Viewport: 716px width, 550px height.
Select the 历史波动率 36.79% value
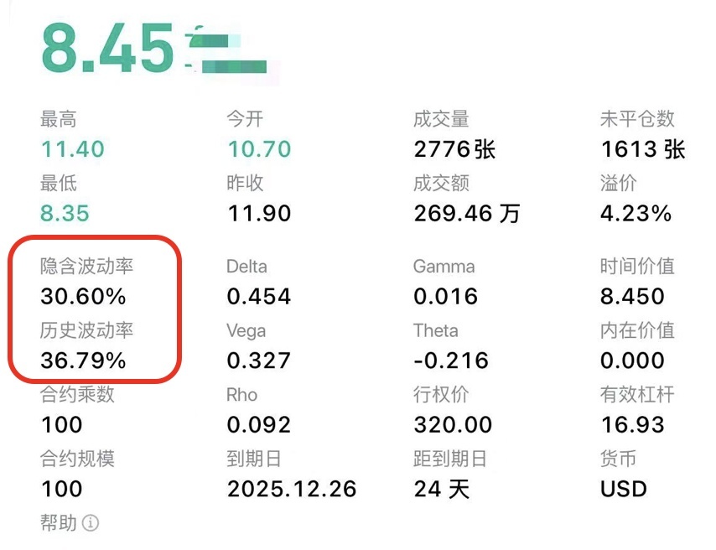tap(83, 361)
